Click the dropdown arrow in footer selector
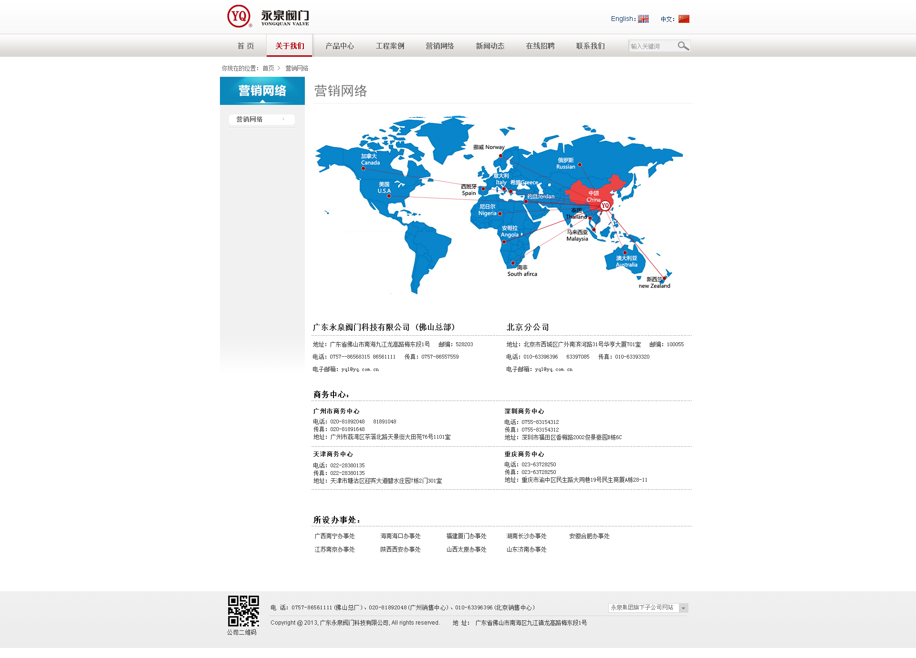 pos(684,608)
